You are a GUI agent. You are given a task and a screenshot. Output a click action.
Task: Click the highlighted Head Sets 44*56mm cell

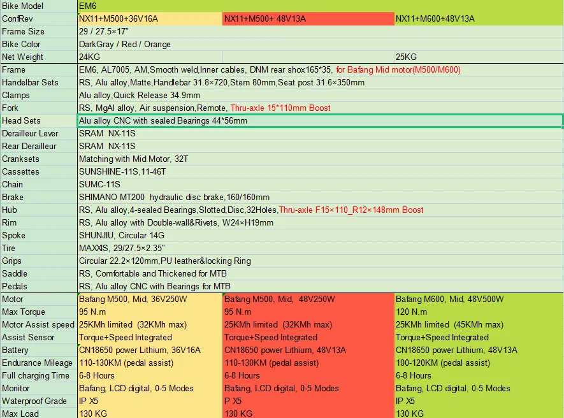321,121
